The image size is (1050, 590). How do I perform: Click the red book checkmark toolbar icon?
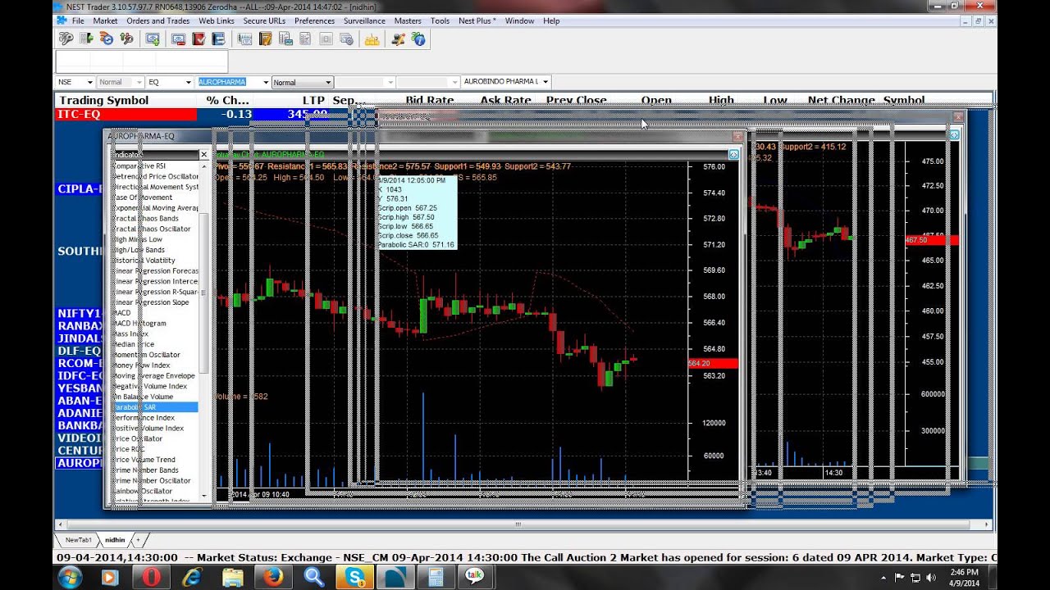(x=199, y=39)
